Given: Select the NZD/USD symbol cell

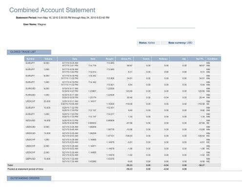Looking at the screenshot, I should click(x=30, y=120).
